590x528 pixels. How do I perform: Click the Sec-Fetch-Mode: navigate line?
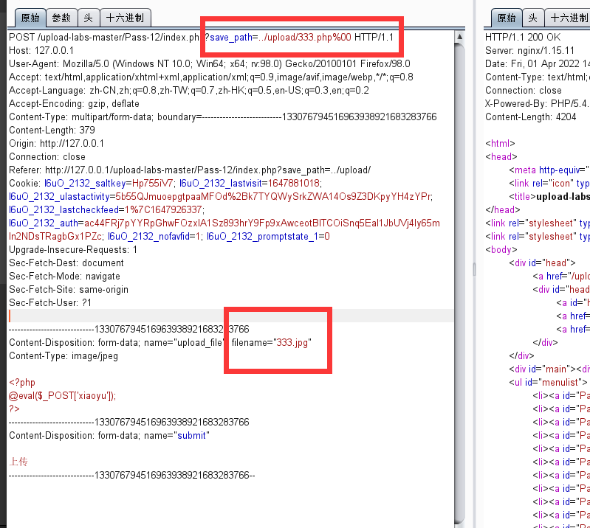point(64,276)
